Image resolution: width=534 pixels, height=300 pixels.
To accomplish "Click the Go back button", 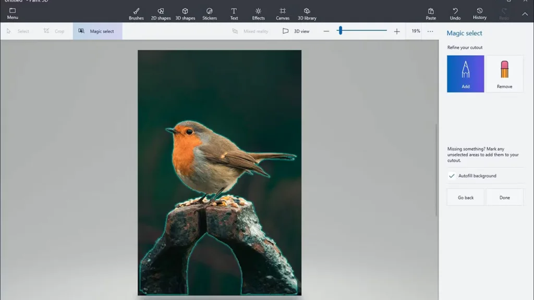I will pos(465,197).
